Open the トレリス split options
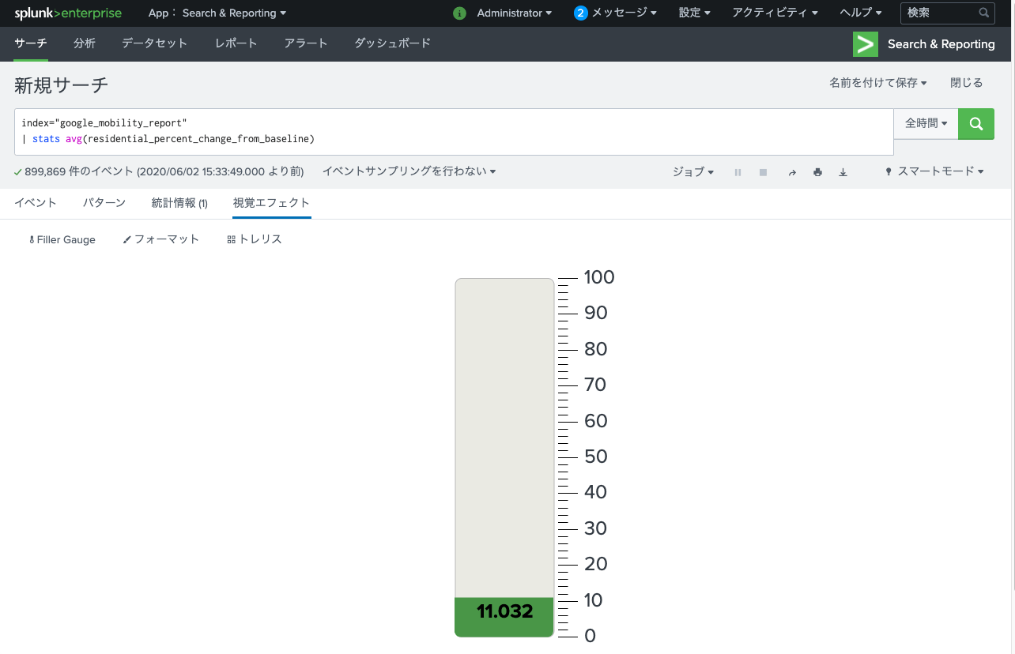The image size is (1015, 654). pos(255,239)
